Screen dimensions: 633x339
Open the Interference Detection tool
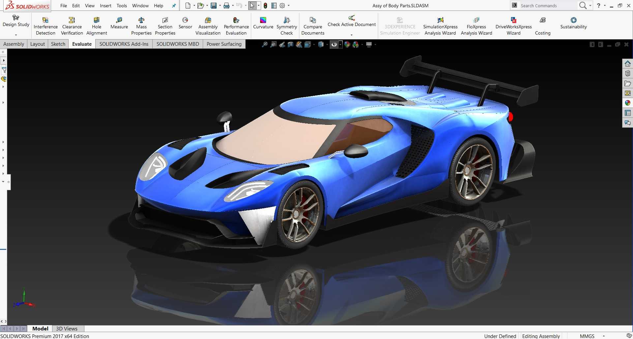(x=45, y=26)
